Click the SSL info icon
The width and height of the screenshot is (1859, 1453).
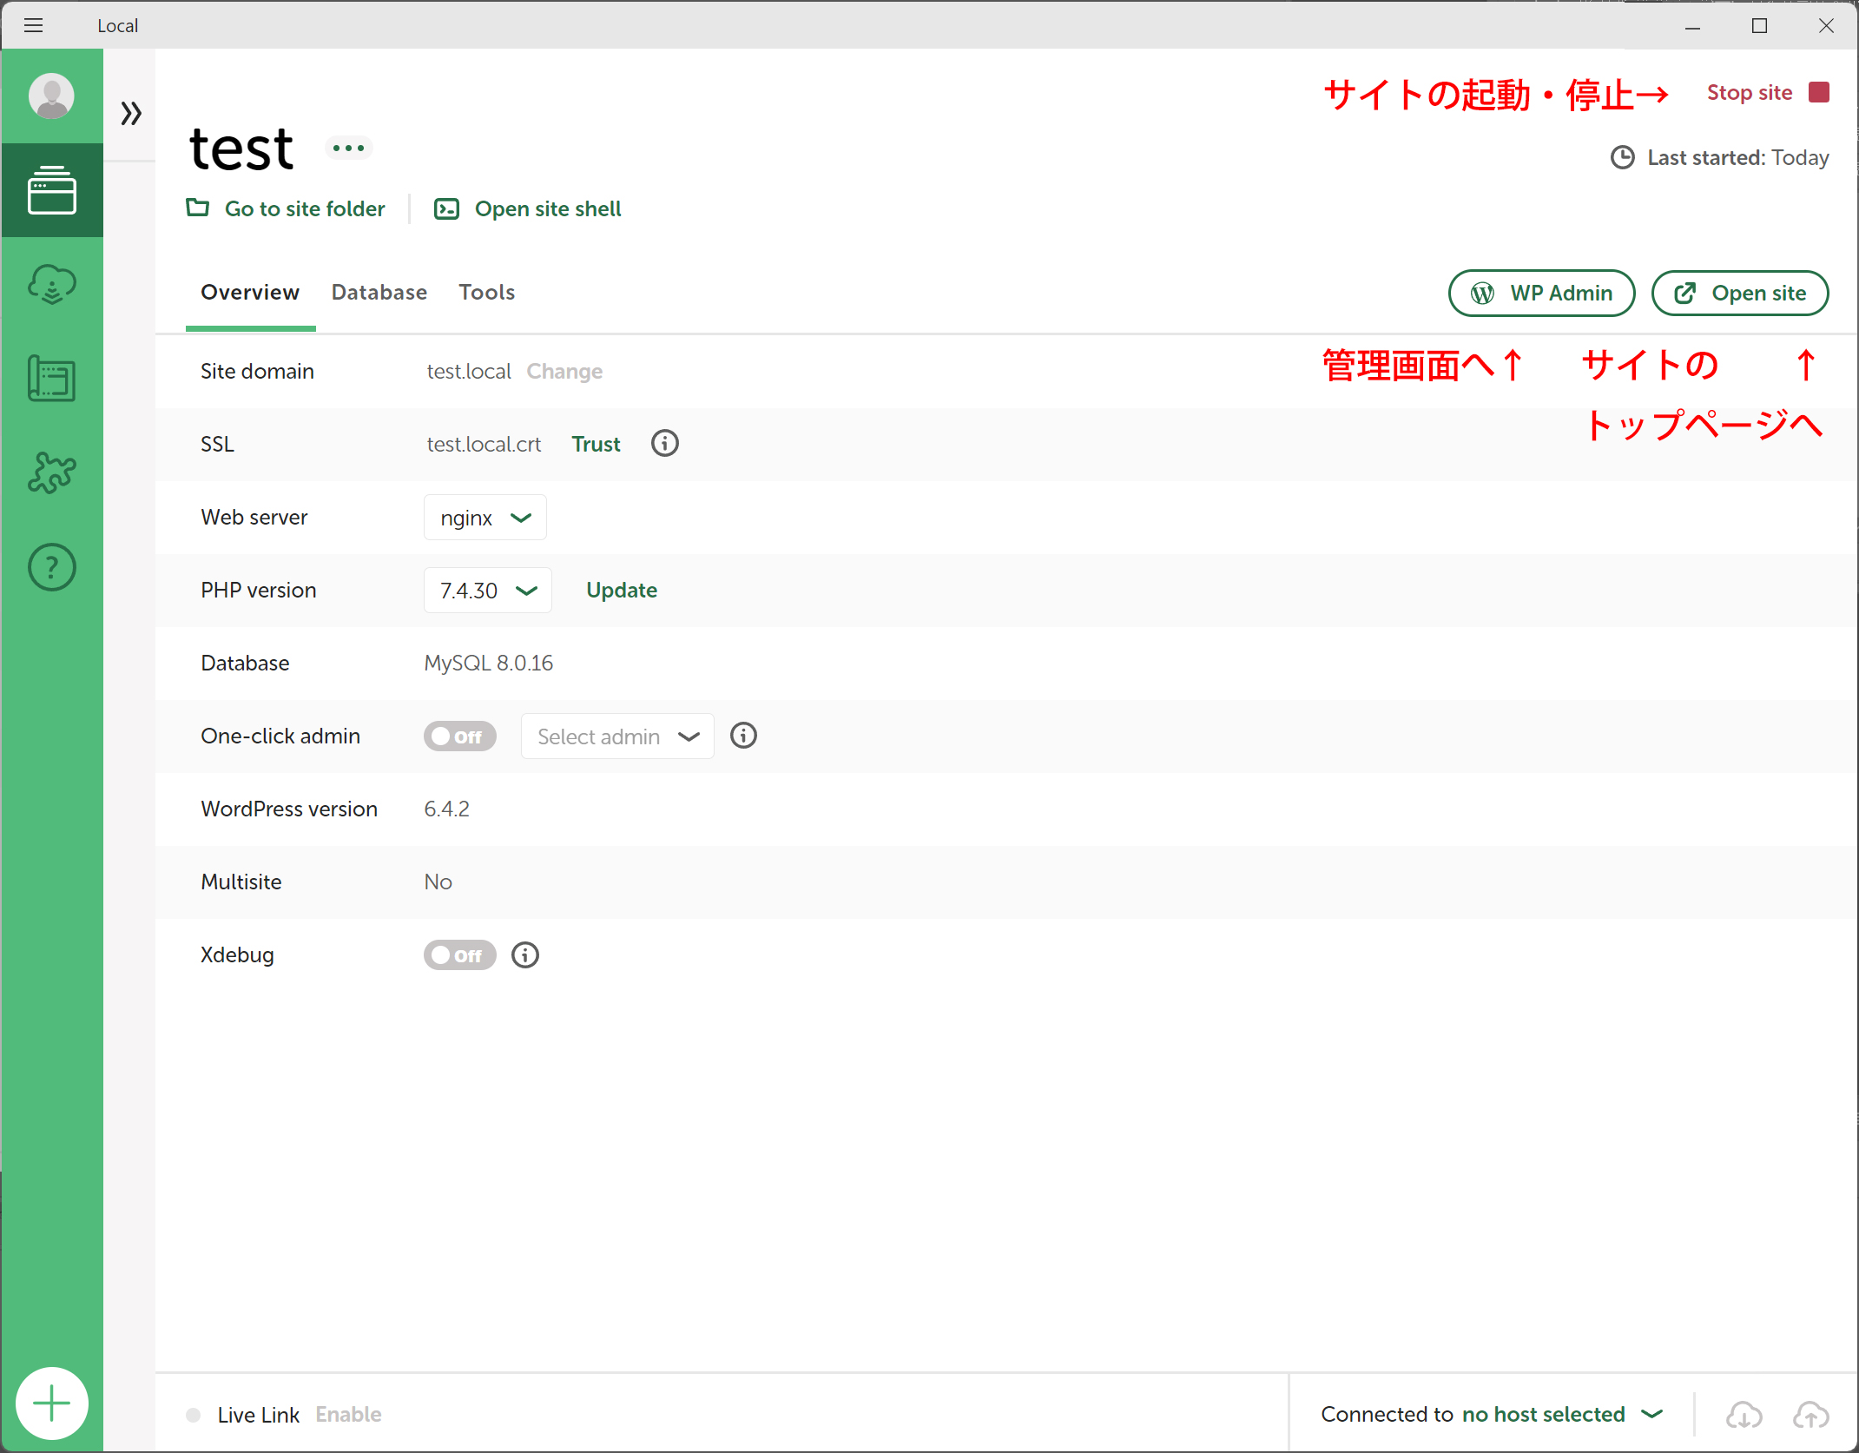coord(665,444)
